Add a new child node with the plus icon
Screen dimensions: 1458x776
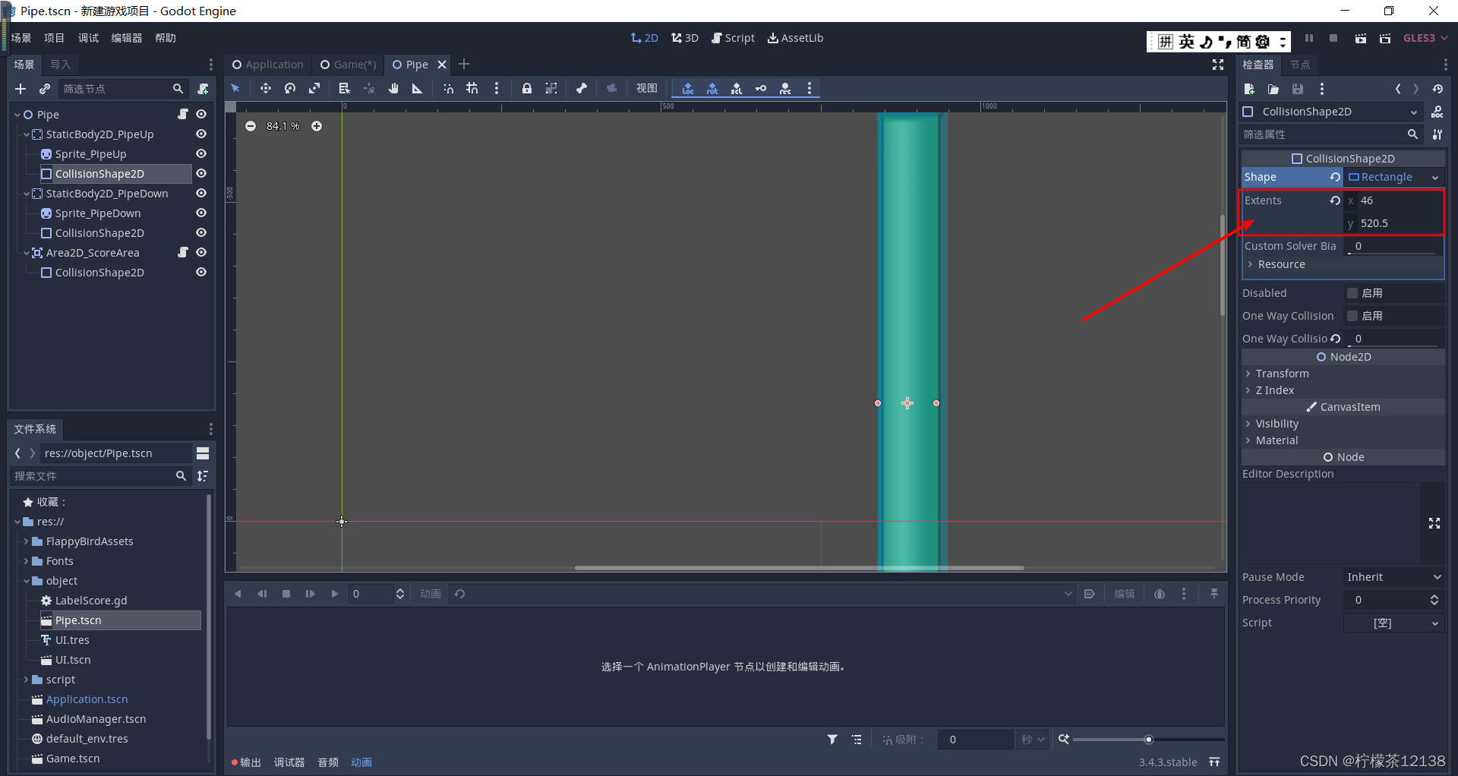[21, 89]
